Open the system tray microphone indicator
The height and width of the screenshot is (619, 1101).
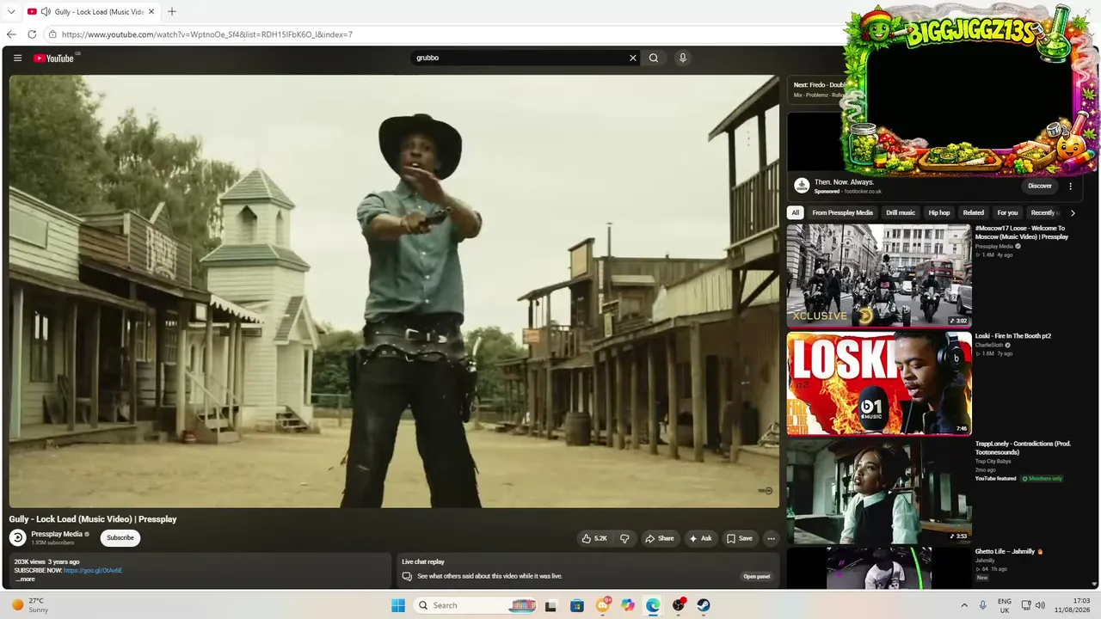pos(983,605)
